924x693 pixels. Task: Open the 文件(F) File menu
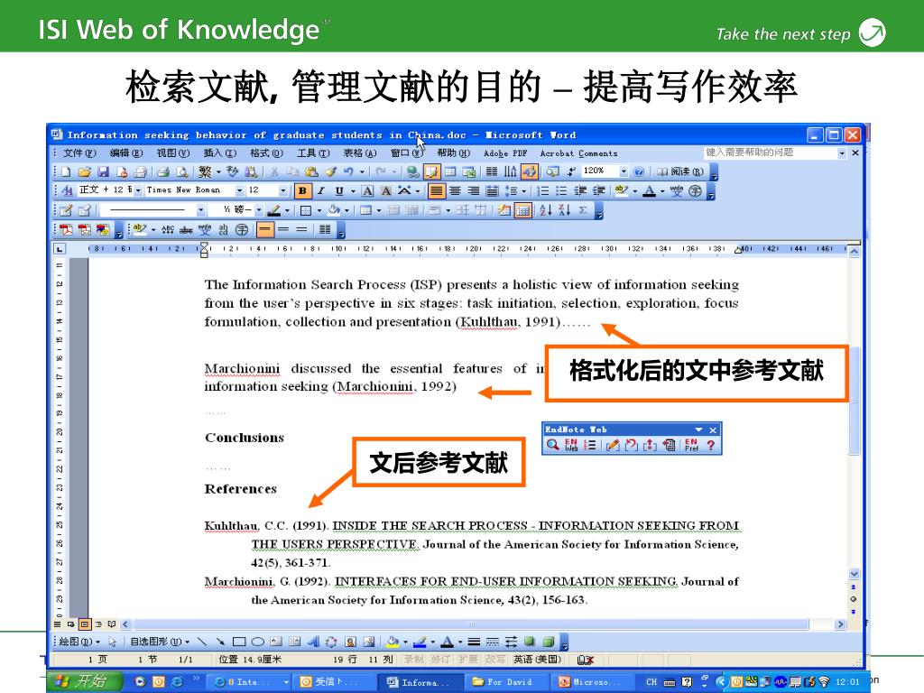[x=79, y=153]
